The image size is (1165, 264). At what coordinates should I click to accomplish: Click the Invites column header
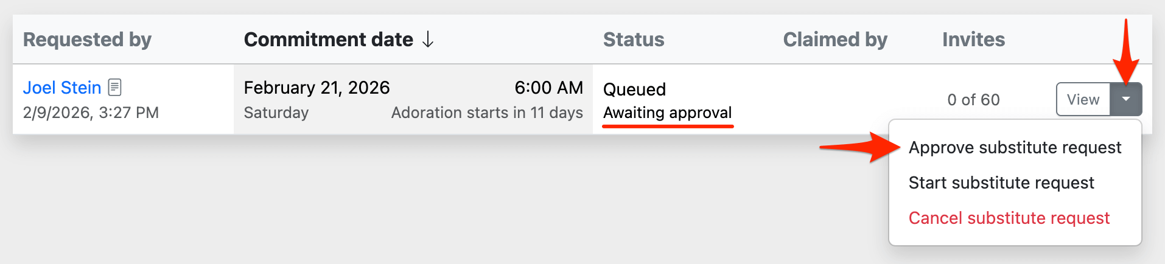(x=973, y=40)
